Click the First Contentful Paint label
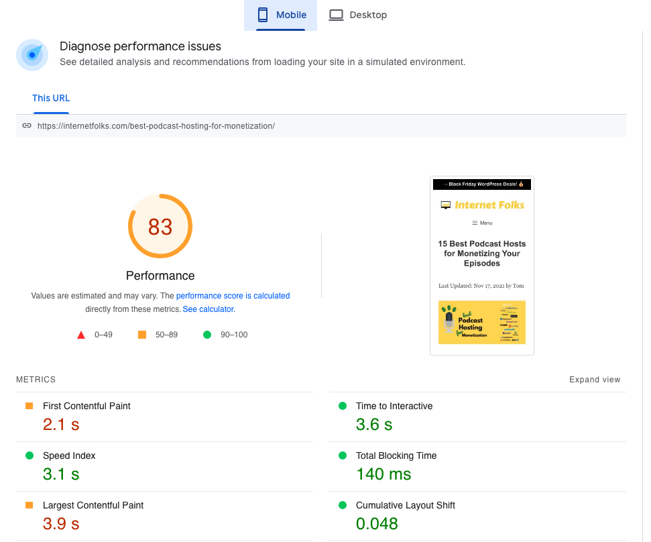 point(86,406)
